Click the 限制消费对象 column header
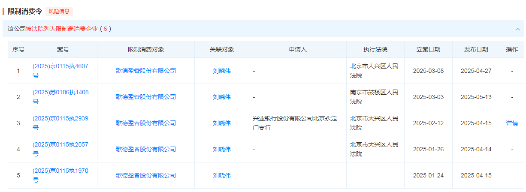The width and height of the screenshot is (526, 192). [146, 49]
